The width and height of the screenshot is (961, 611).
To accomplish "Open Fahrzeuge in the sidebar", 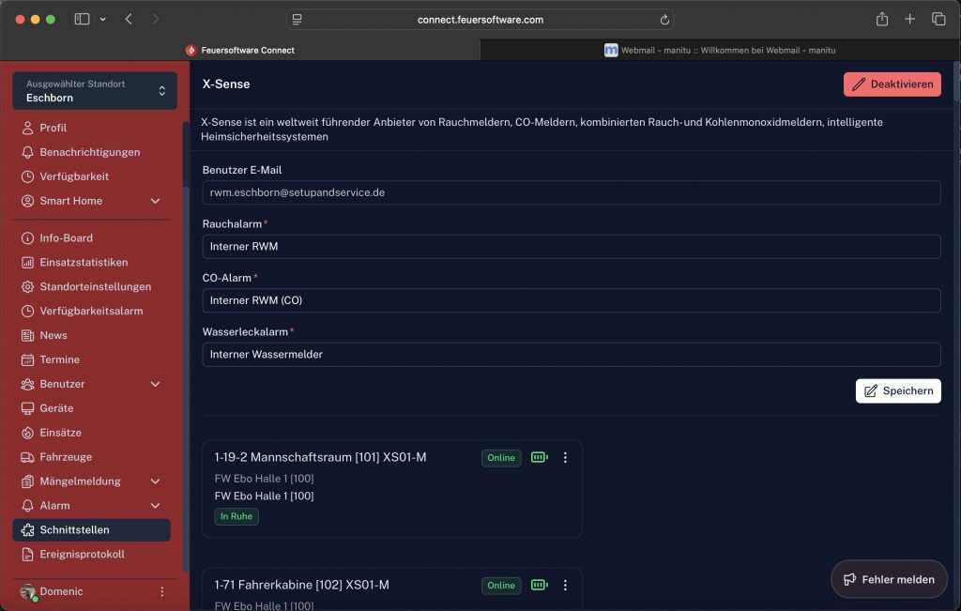I will click(66, 457).
